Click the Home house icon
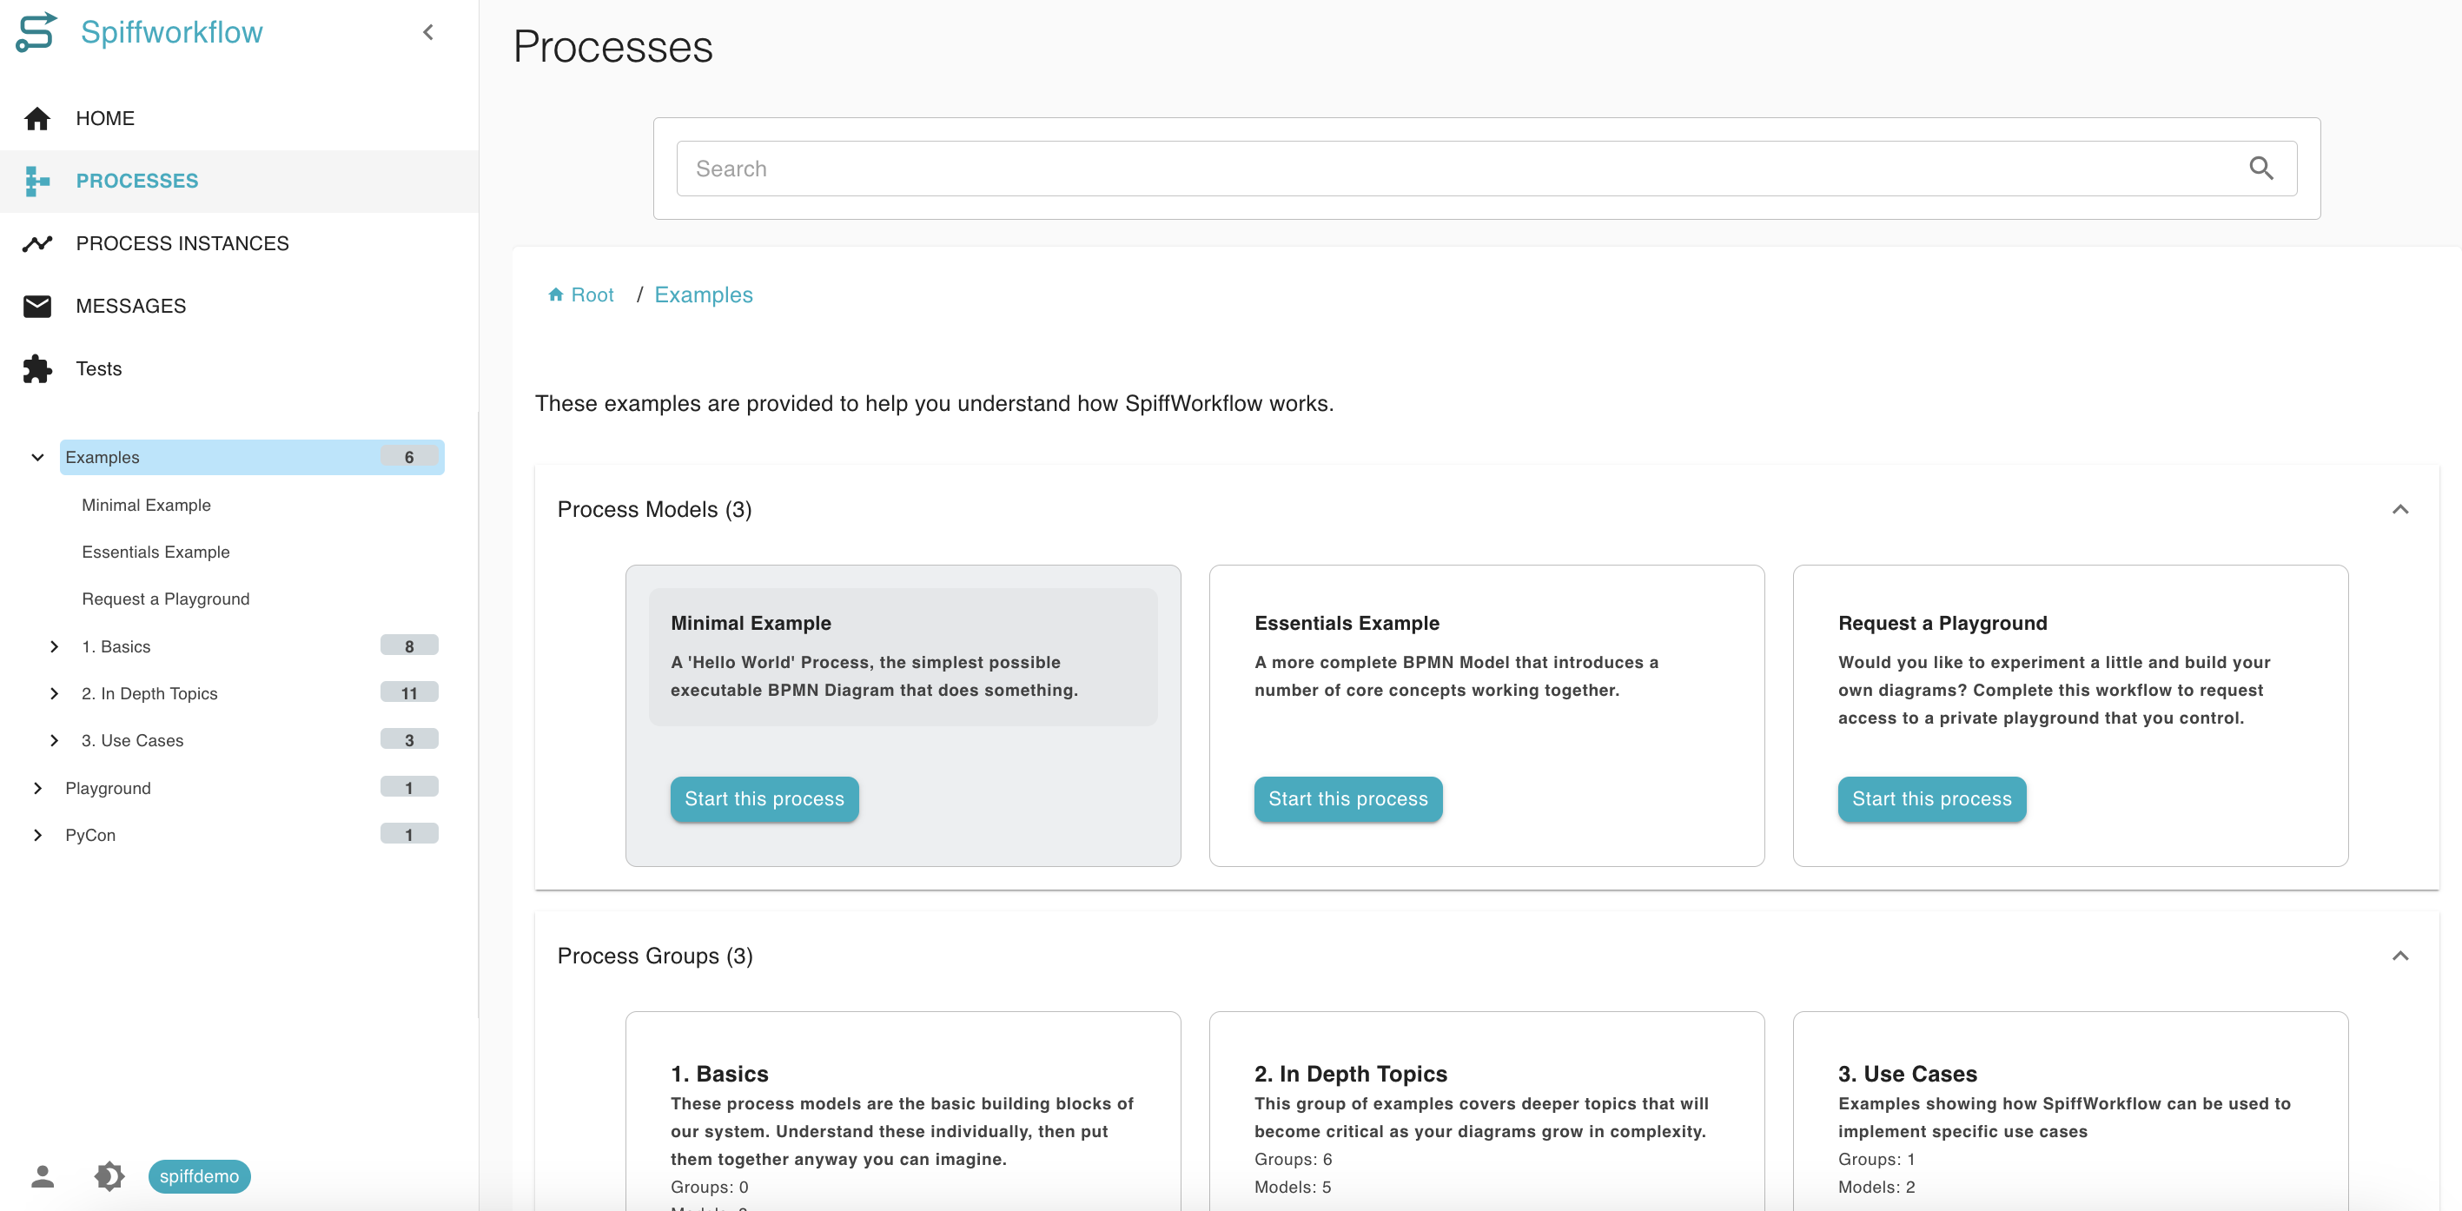Image resolution: width=2462 pixels, height=1211 pixels. pos(37,118)
